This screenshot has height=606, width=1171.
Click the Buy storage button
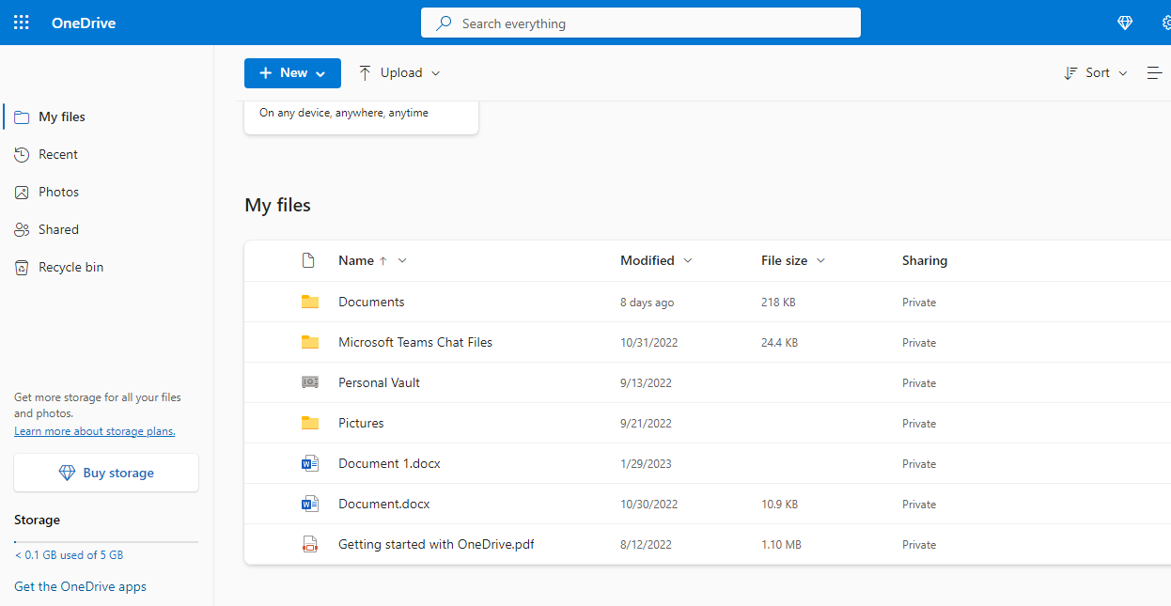point(106,473)
